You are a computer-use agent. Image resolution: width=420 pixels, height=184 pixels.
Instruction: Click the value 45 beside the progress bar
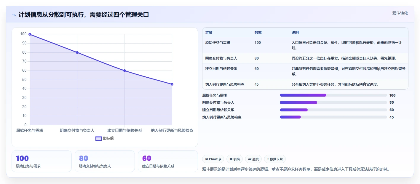[x=392, y=117]
